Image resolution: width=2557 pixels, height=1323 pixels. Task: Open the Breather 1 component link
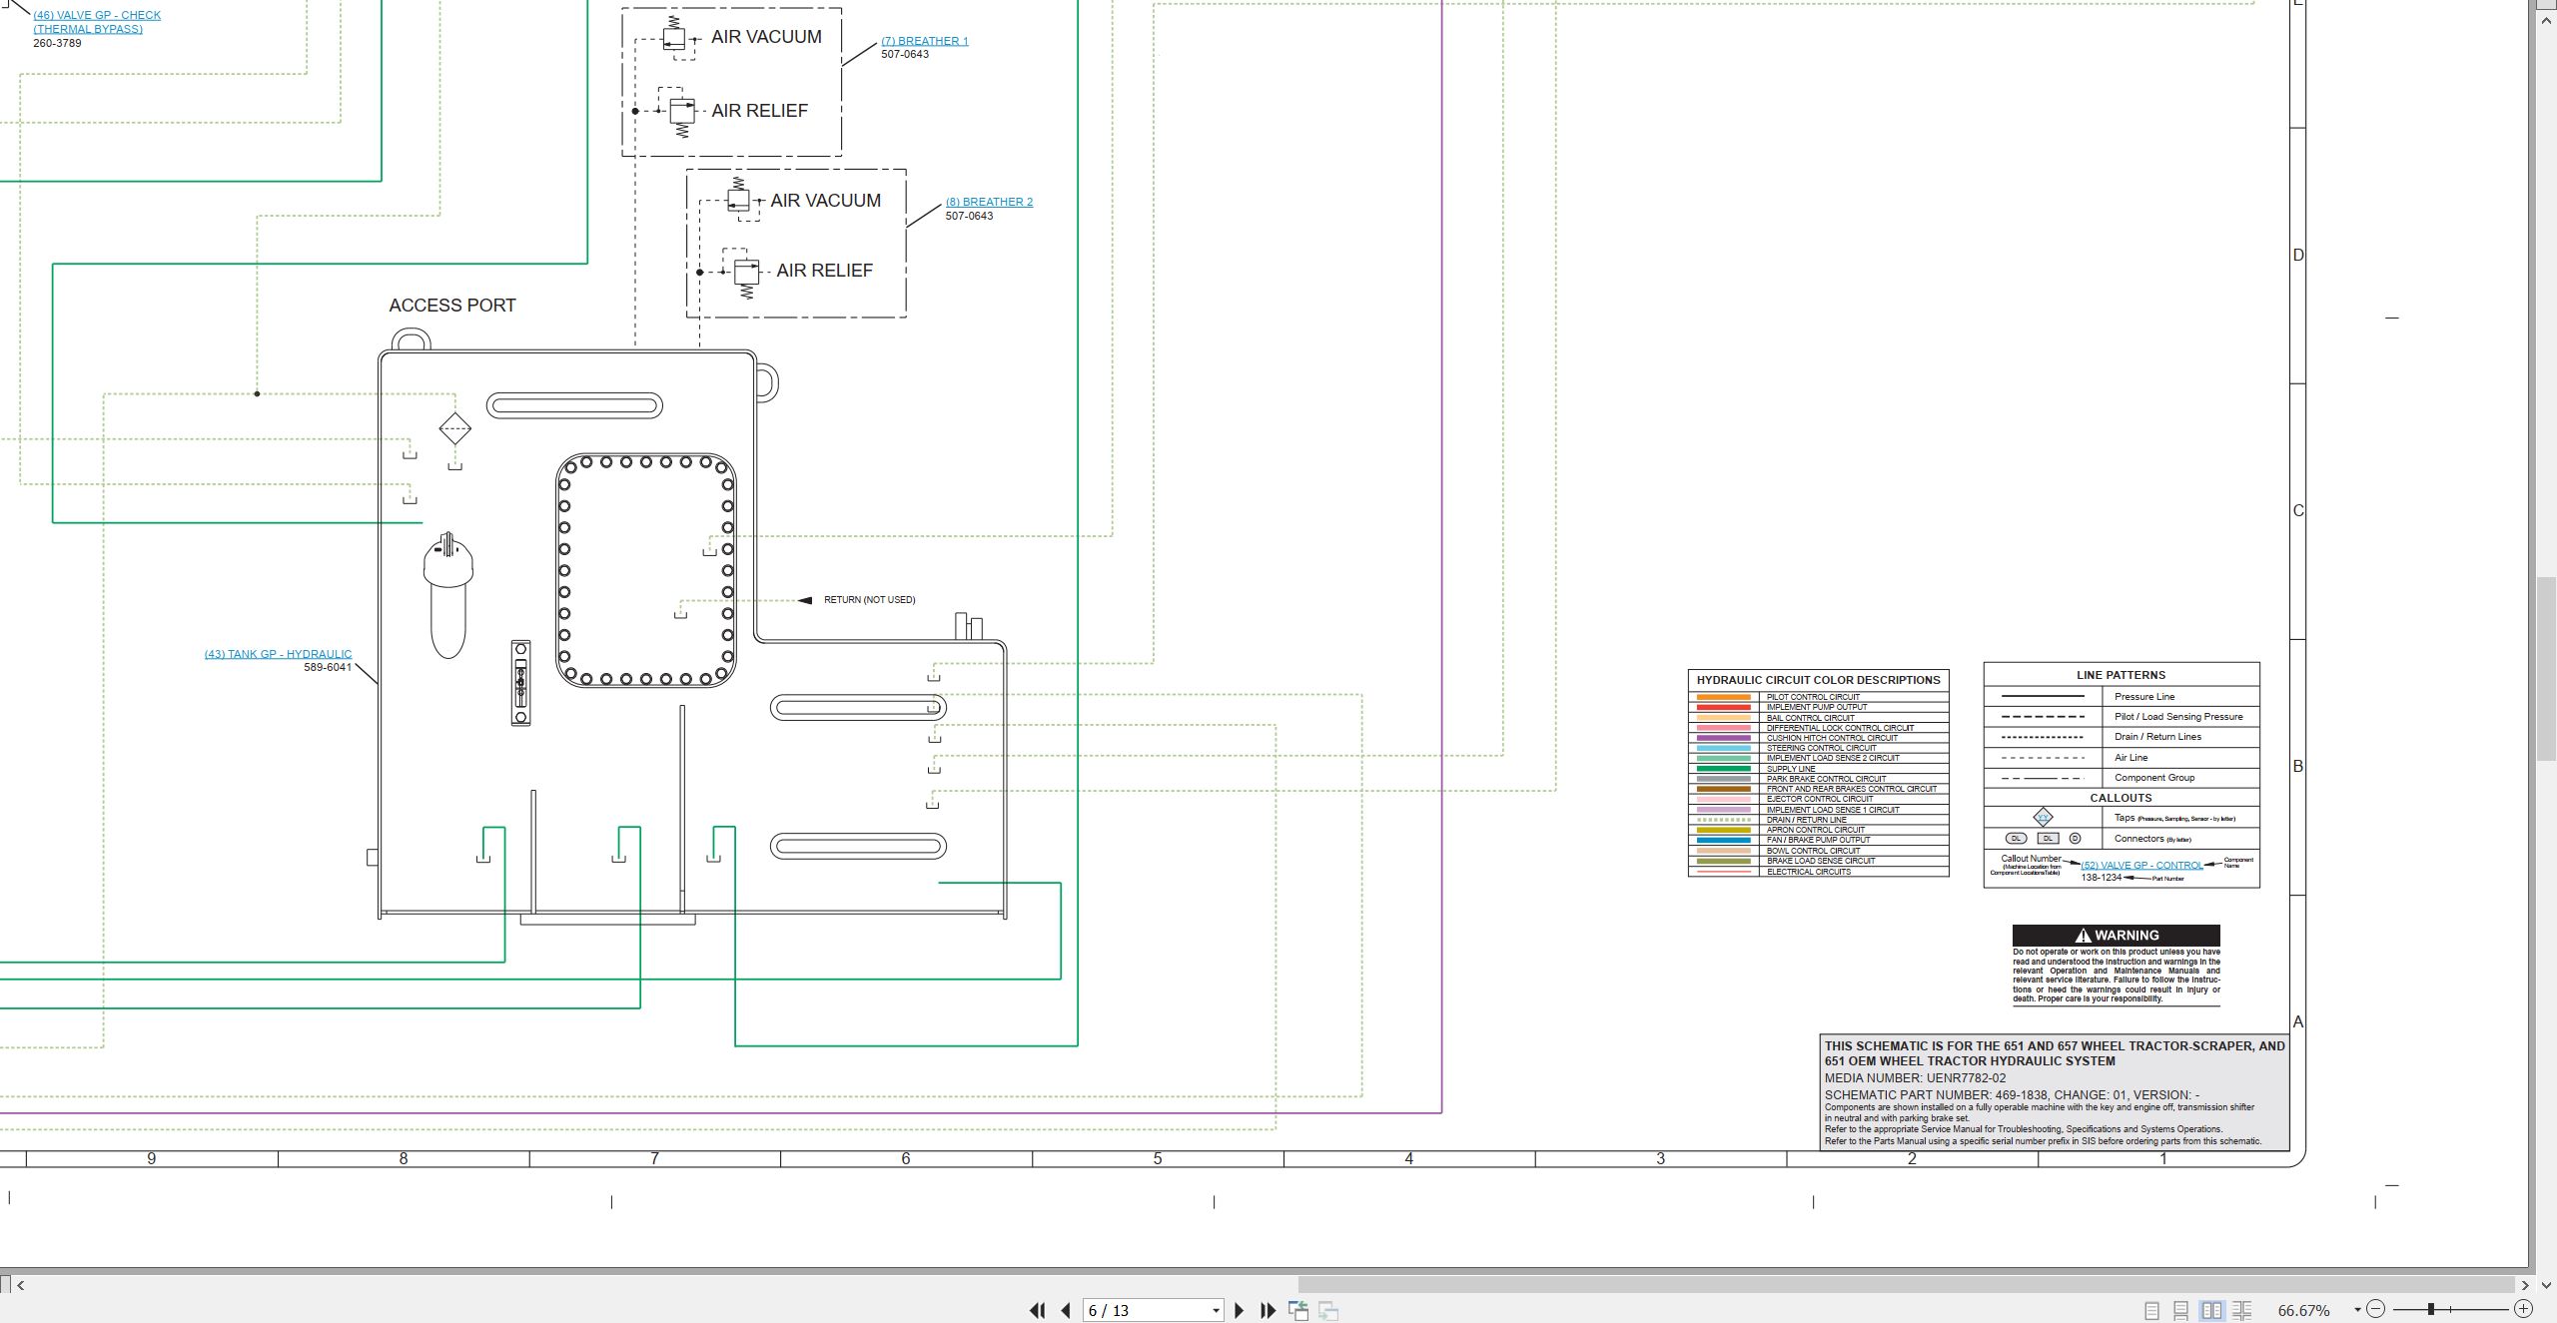coord(924,41)
